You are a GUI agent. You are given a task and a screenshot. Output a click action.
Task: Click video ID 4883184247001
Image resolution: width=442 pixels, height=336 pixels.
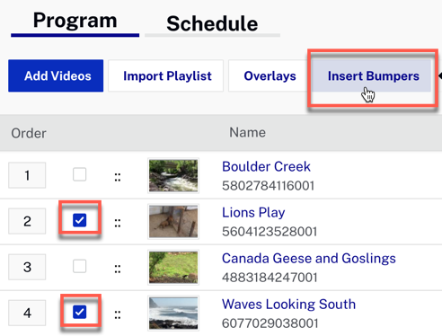tap(270, 278)
